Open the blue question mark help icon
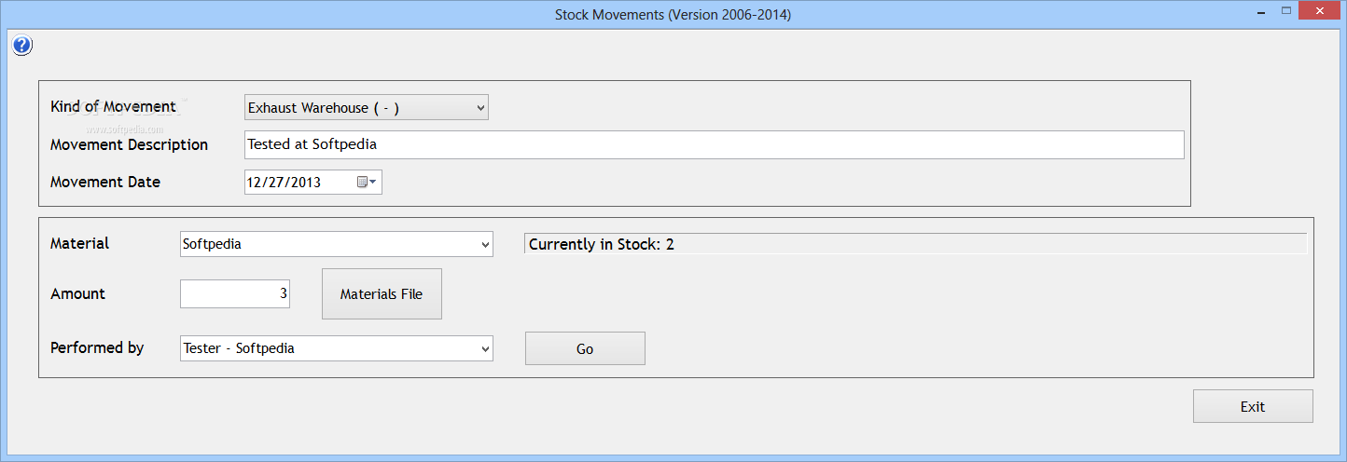The image size is (1347, 462). (22, 45)
